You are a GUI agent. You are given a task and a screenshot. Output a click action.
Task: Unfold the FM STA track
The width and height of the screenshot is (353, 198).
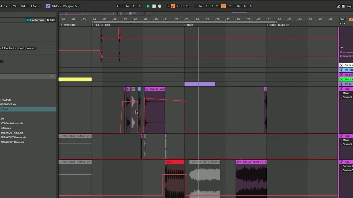(x=342, y=75)
